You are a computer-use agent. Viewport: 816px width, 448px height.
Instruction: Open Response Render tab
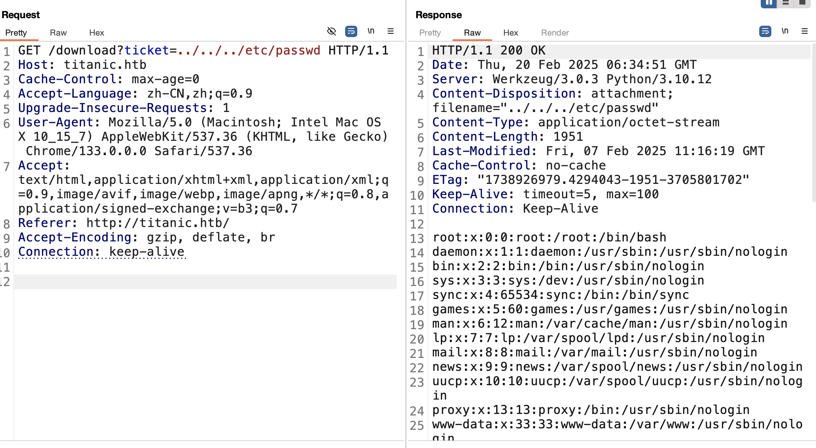click(x=555, y=33)
